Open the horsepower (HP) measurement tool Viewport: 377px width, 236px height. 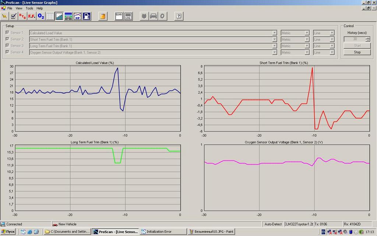tap(77, 16)
